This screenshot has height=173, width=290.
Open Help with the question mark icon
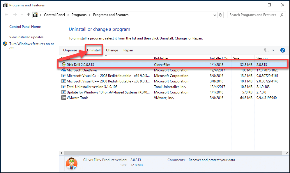coord(283,50)
